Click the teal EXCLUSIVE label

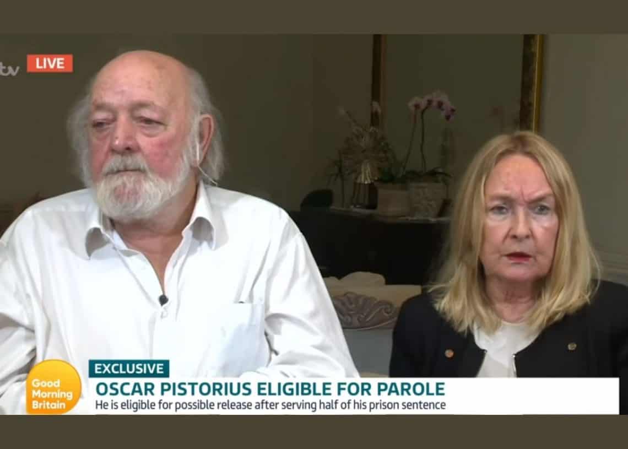[128, 369]
